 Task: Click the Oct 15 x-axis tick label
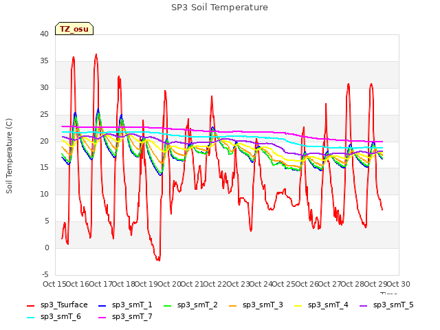[54, 284]
